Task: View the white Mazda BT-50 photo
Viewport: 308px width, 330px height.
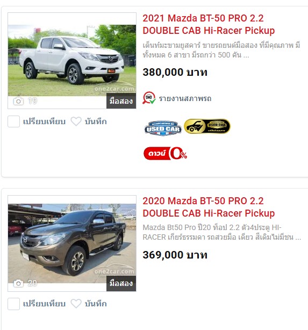Action: (72, 60)
